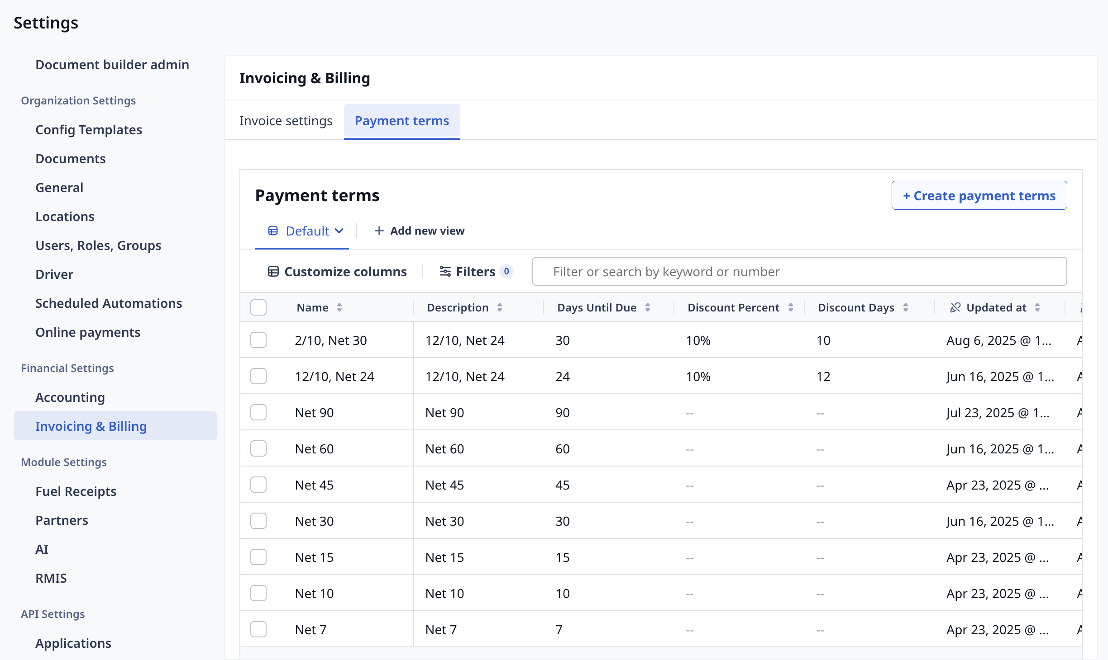Click the unlink icon beside Updated at
Screen dimensions: 1108x660
[955, 308]
